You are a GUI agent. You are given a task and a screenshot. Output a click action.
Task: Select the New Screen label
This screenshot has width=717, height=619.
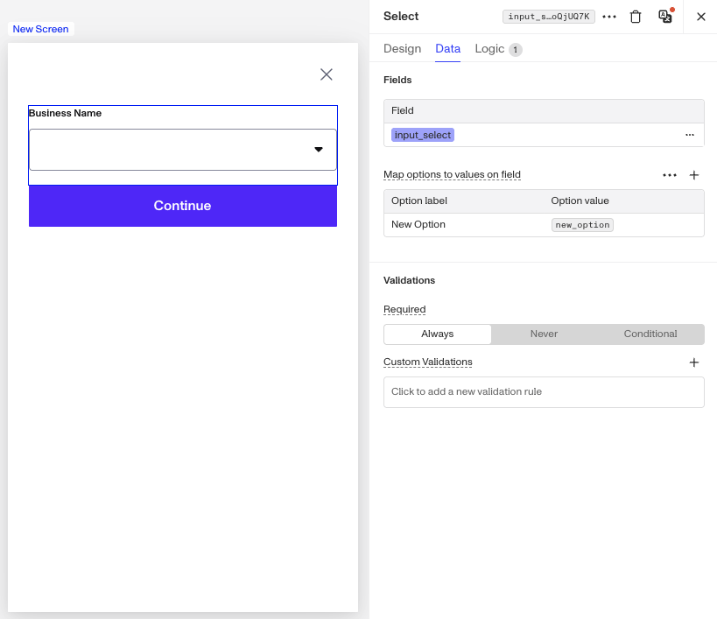click(40, 29)
